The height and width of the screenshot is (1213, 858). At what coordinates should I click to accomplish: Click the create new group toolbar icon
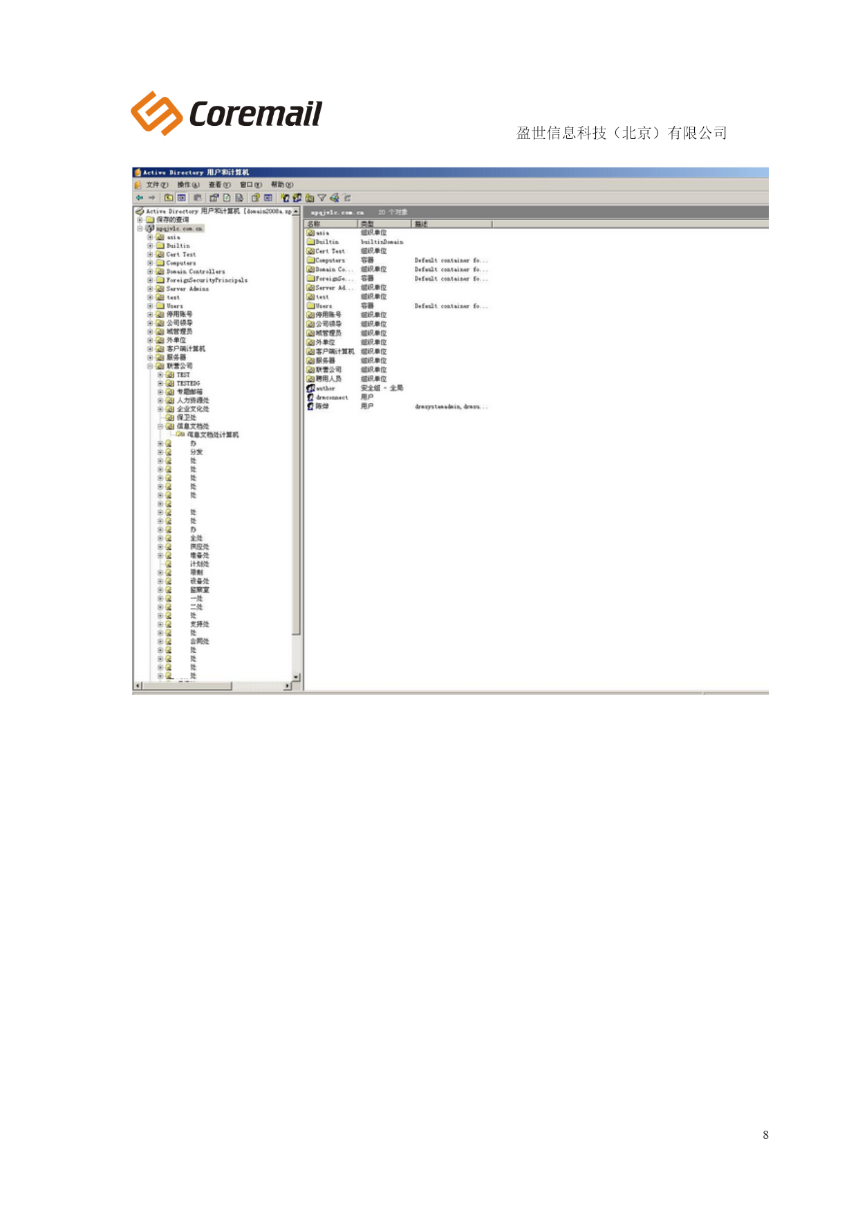point(297,198)
